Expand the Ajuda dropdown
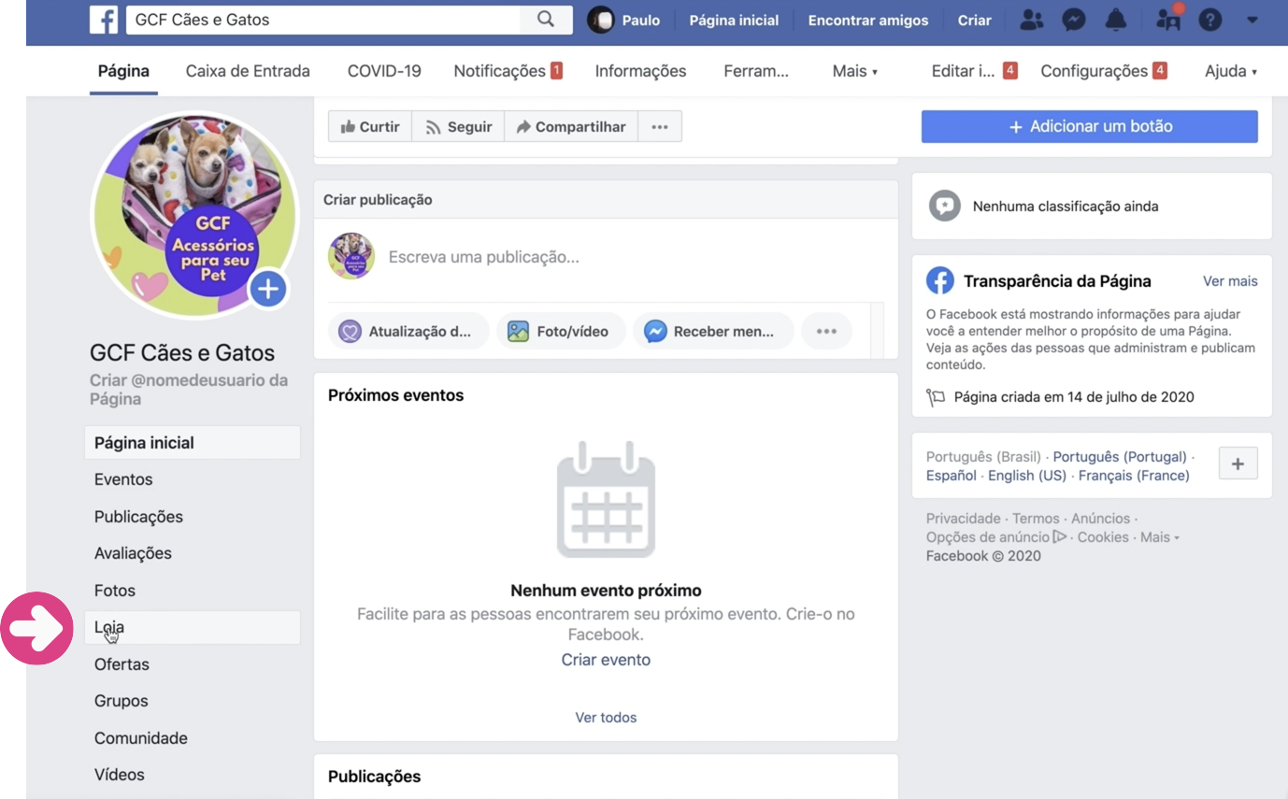Screen dimensions: 1288x799 tap(1231, 71)
